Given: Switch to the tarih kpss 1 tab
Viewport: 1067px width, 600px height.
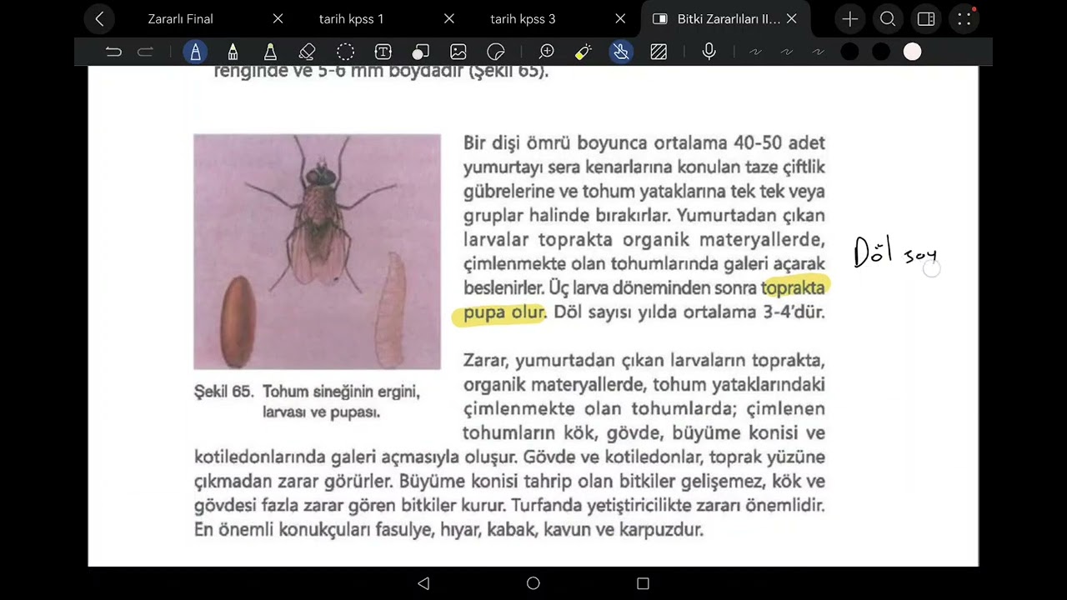Looking at the screenshot, I should [x=351, y=19].
